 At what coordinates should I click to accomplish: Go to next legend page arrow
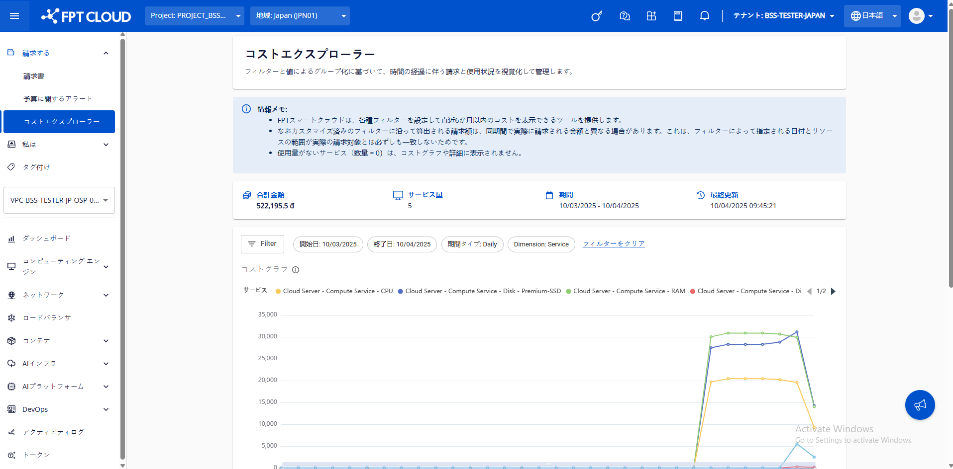pyautogui.click(x=833, y=291)
